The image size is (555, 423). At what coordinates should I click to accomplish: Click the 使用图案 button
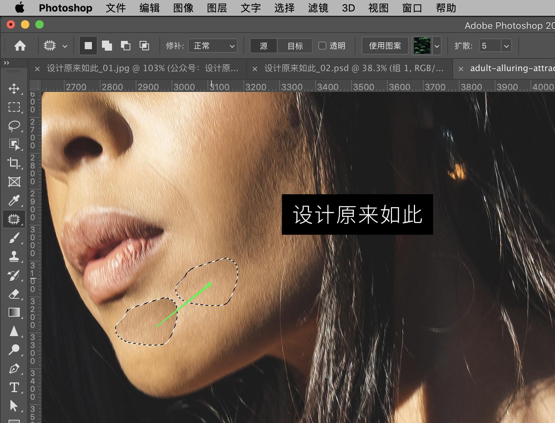(x=384, y=46)
